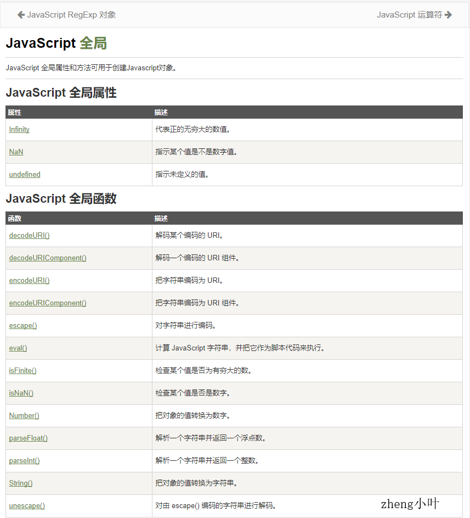Go to previous page JavaScript RegExp 对象
This screenshot has width=470, height=518.
(66, 15)
